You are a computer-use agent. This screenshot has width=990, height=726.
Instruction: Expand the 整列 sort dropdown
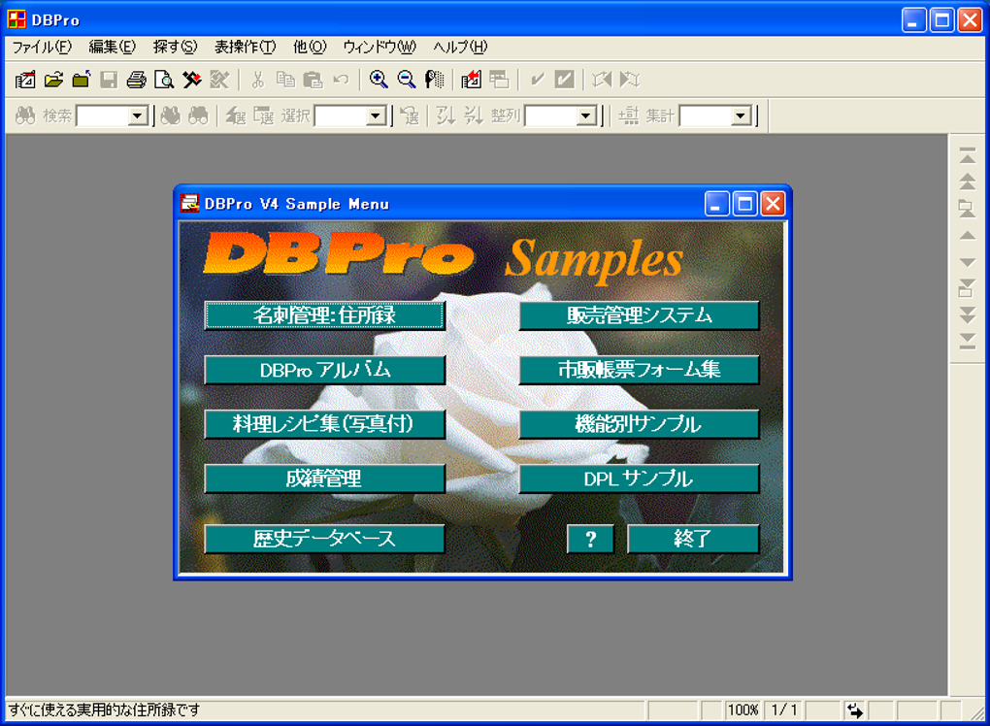(586, 116)
